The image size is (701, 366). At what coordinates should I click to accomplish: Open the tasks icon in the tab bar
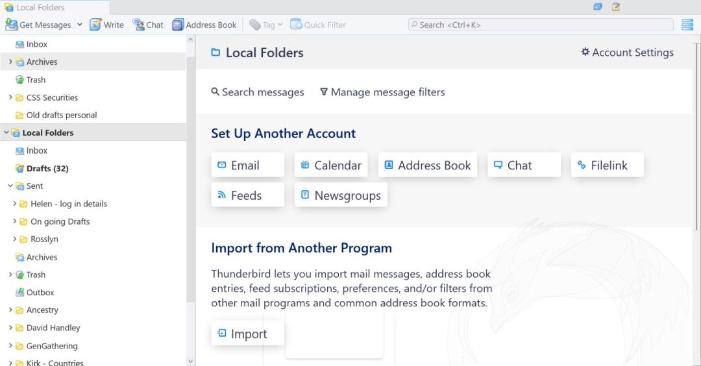[x=616, y=7]
